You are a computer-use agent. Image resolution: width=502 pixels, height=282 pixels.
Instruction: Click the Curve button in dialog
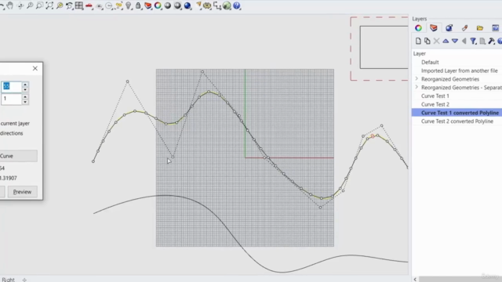tap(19, 156)
